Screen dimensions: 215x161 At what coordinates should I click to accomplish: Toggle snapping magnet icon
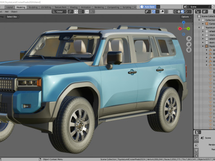76,12
